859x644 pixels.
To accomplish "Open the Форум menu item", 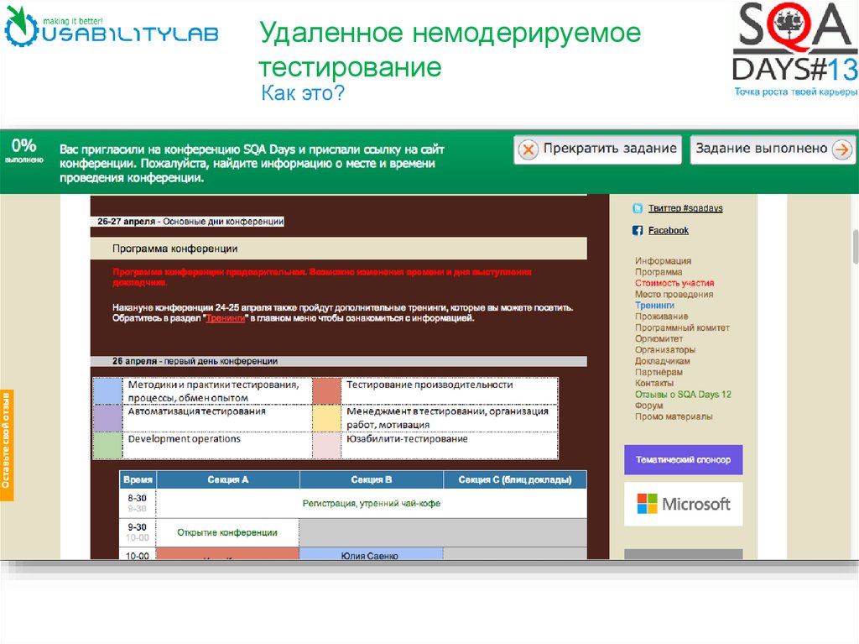I will (648, 406).
